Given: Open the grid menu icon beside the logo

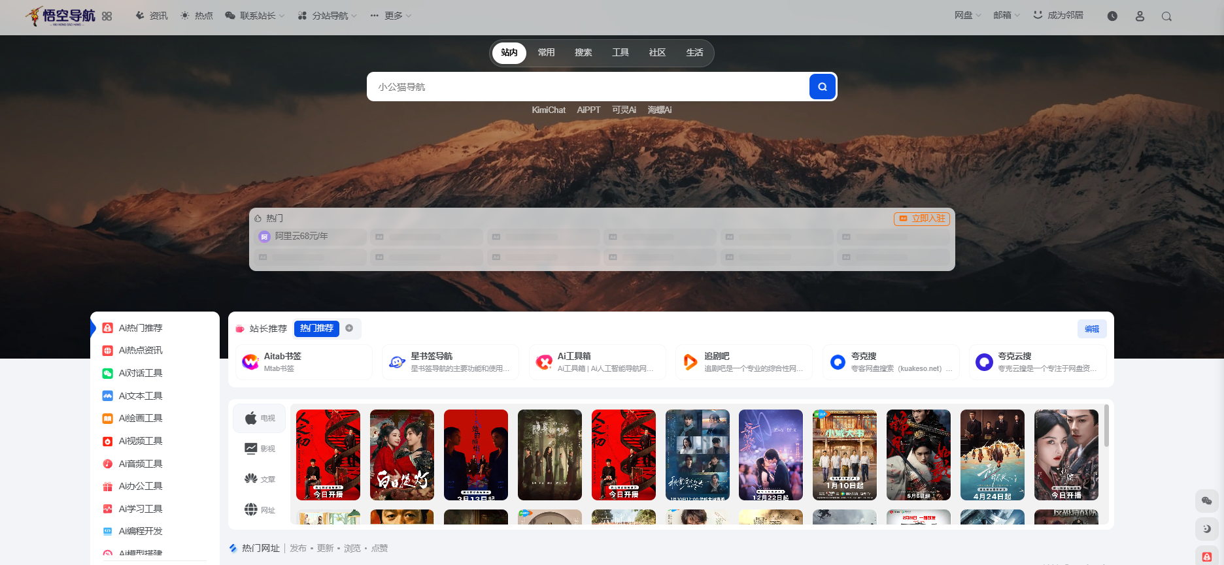Looking at the screenshot, I should click(x=107, y=16).
